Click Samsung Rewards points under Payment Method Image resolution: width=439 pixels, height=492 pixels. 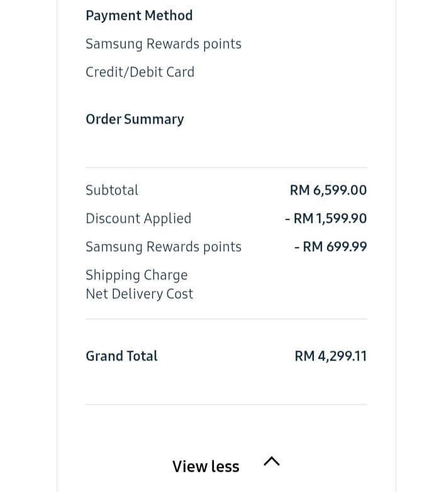pyautogui.click(x=164, y=44)
